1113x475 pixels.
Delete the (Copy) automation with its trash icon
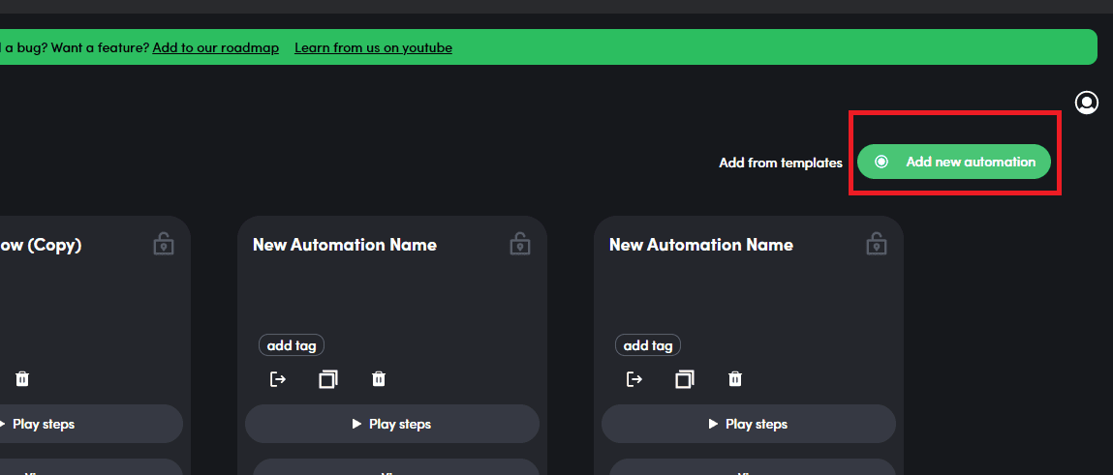point(22,378)
